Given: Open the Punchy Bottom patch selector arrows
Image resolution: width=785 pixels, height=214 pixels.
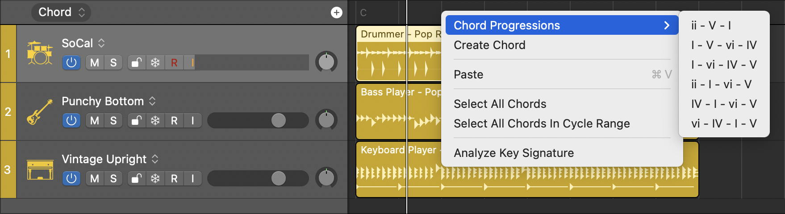Looking at the screenshot, I should [152, 101].
